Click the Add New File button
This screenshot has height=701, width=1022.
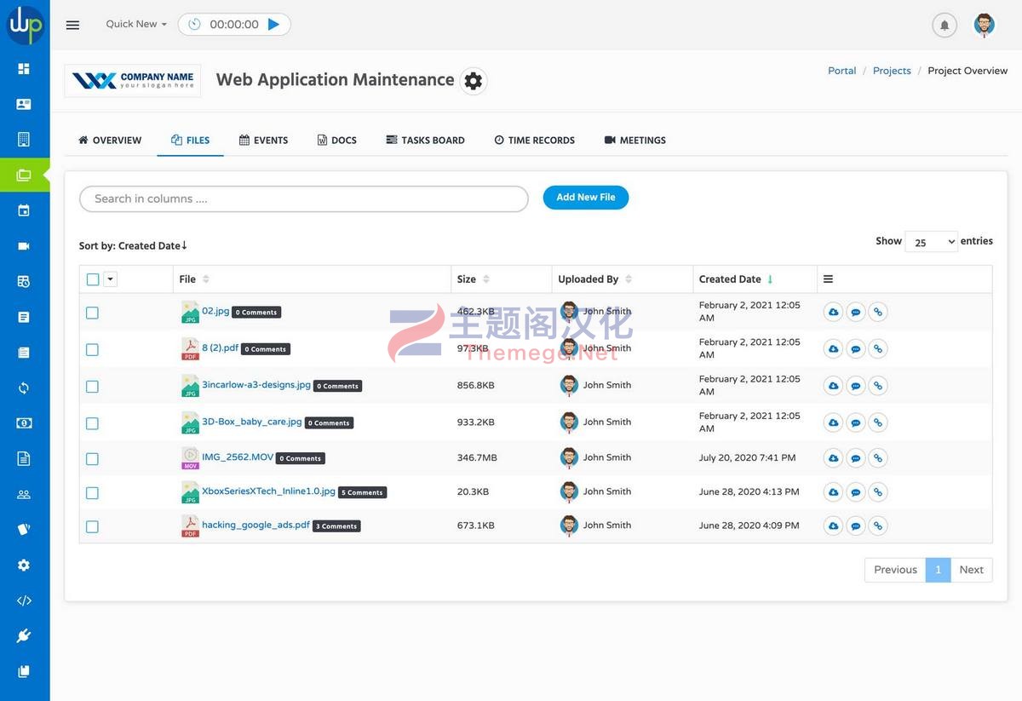(586, 198)
